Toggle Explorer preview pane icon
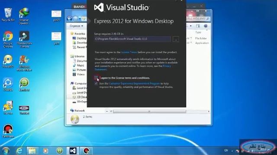277x155 pixels. (198, 26)
